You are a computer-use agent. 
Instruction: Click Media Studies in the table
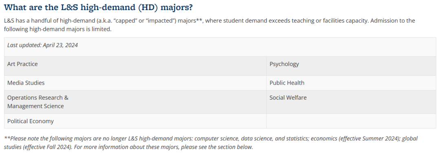point(26,83)
